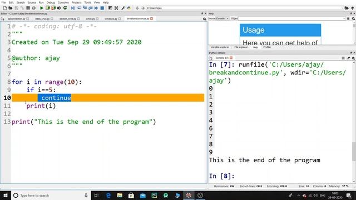
Task: Run the file with the green play button
Action: click(x=42, y=8)
